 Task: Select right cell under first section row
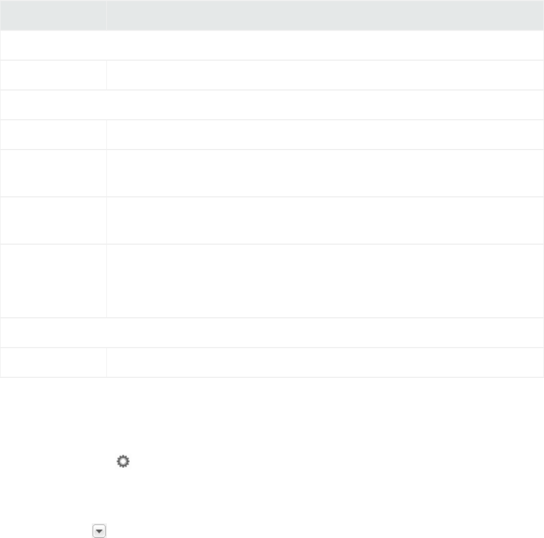pos(325,75)
